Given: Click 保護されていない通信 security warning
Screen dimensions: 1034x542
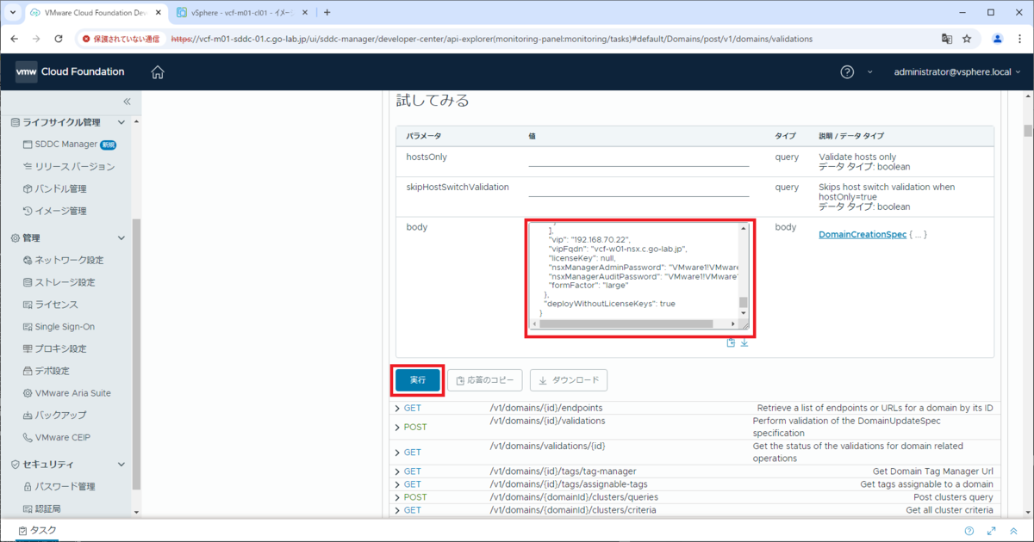Looking at the screenshot, I should 121,39.
